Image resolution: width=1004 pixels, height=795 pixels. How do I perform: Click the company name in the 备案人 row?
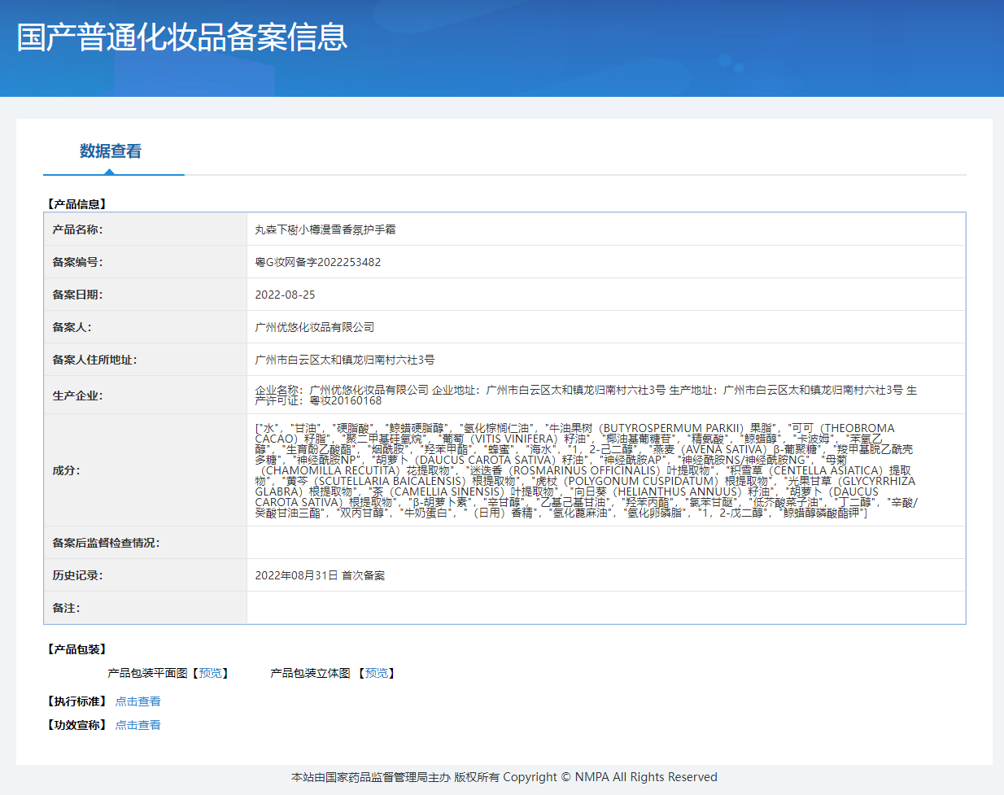[315, 327]
